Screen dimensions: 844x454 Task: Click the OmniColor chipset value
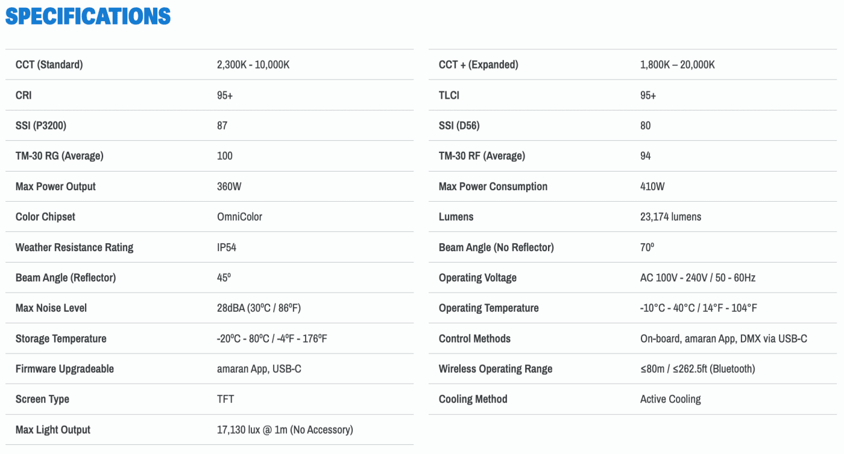239,217
